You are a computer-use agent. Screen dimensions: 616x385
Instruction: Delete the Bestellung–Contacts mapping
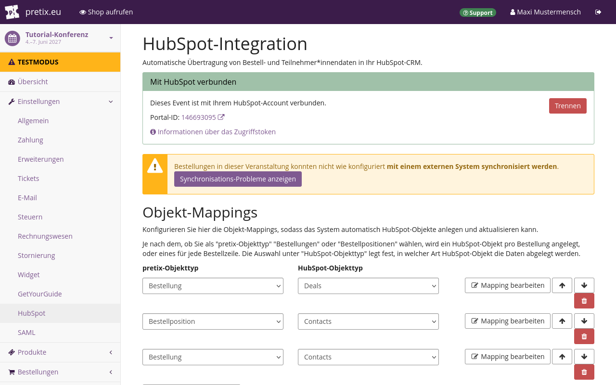coord(584,372)
